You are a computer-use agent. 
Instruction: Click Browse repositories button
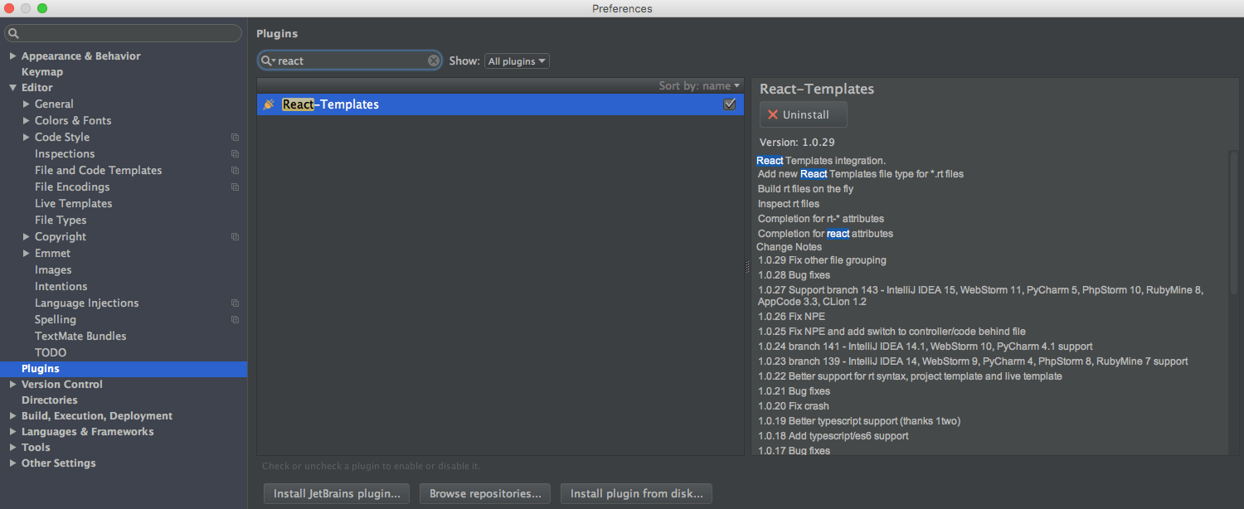tap(485, 494)
